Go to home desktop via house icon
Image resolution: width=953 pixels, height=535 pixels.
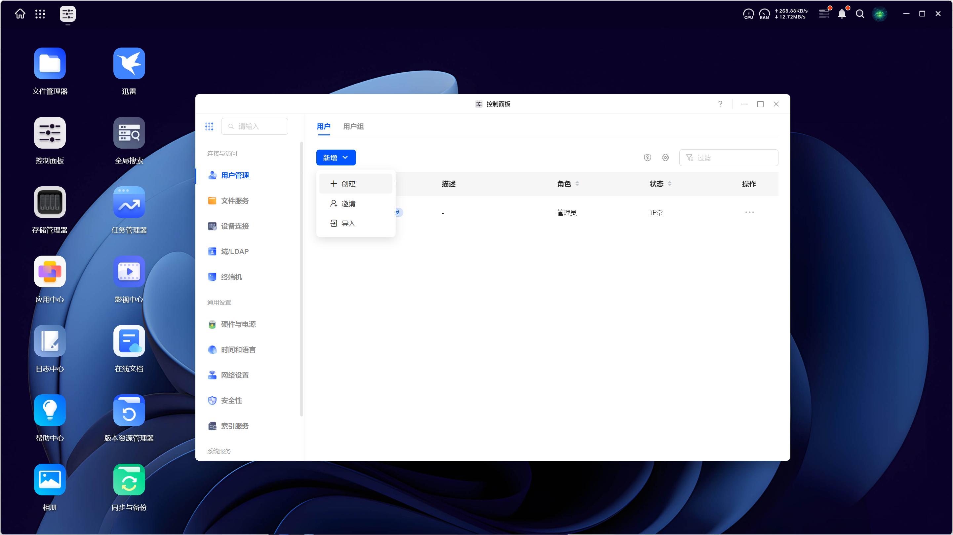tap(20, 14)
